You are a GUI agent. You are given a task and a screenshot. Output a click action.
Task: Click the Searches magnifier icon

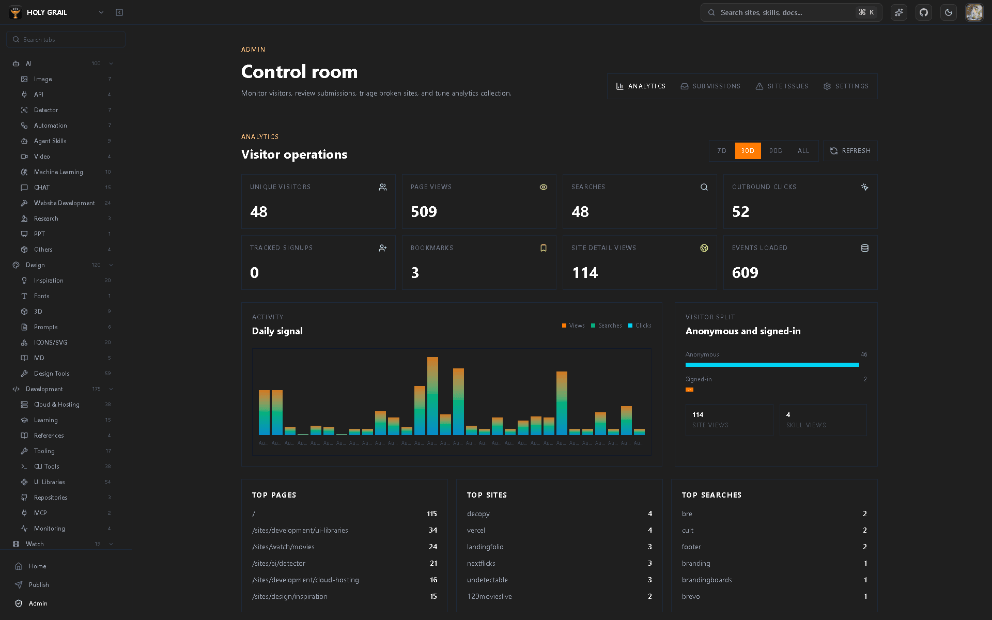[x=704, y=187]
